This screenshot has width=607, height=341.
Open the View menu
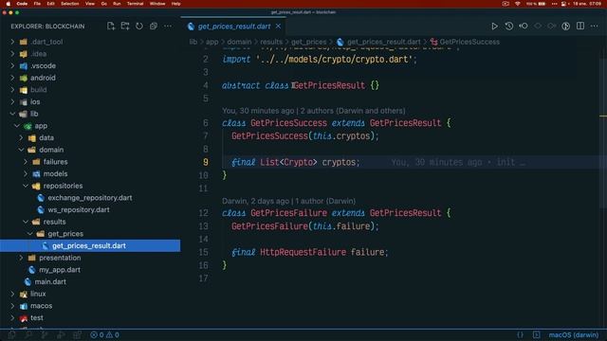[90, 4]
